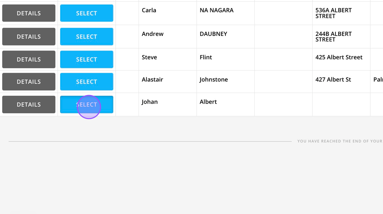The height and width of the screenshot is (214, 383).
Task: Click the Johnstone last name cell
Action: click(214, 80)
